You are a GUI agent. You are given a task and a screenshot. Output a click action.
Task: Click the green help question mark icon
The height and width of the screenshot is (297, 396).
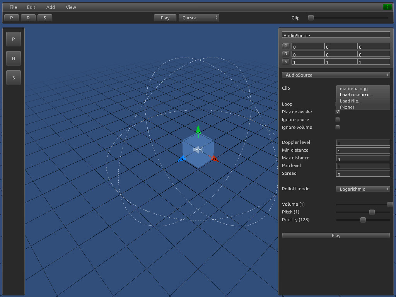tap(387, 7)
